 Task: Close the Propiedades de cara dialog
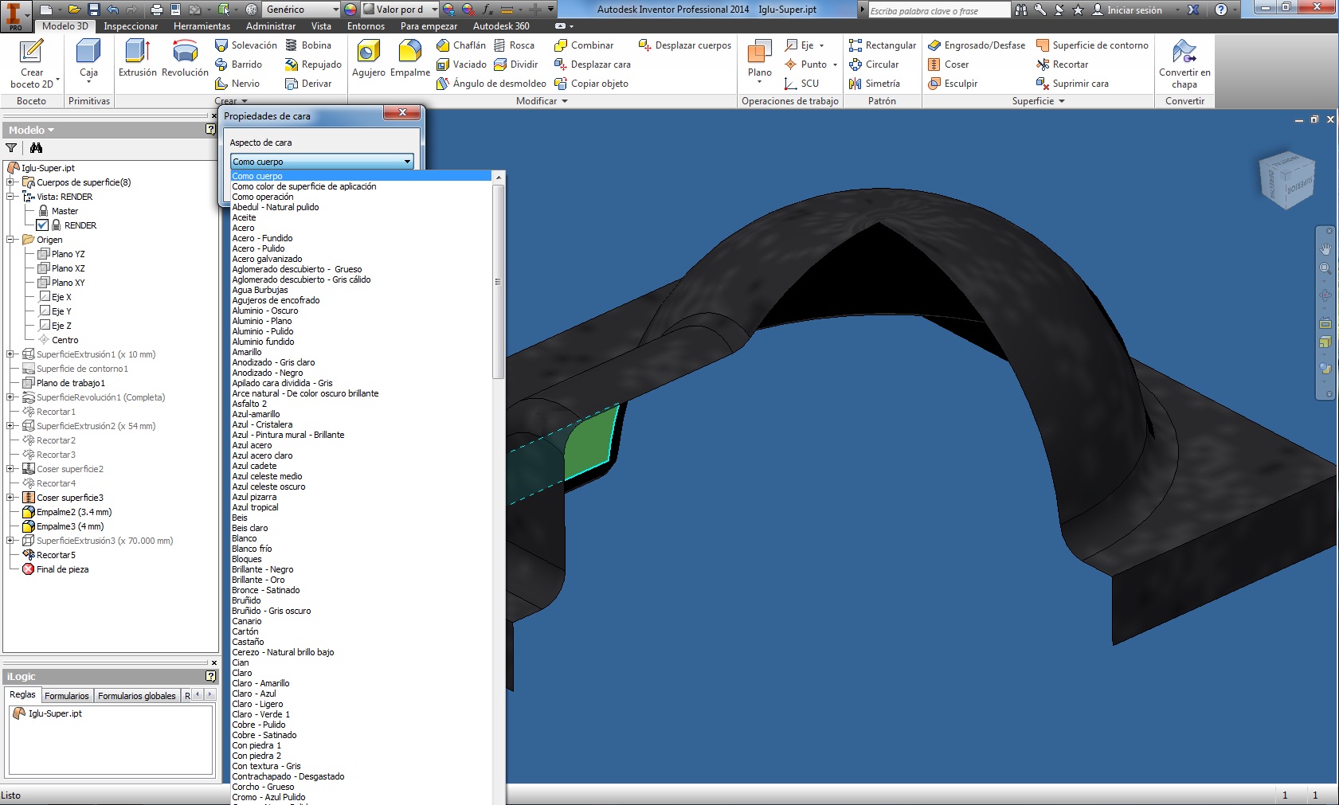[402, 113]
